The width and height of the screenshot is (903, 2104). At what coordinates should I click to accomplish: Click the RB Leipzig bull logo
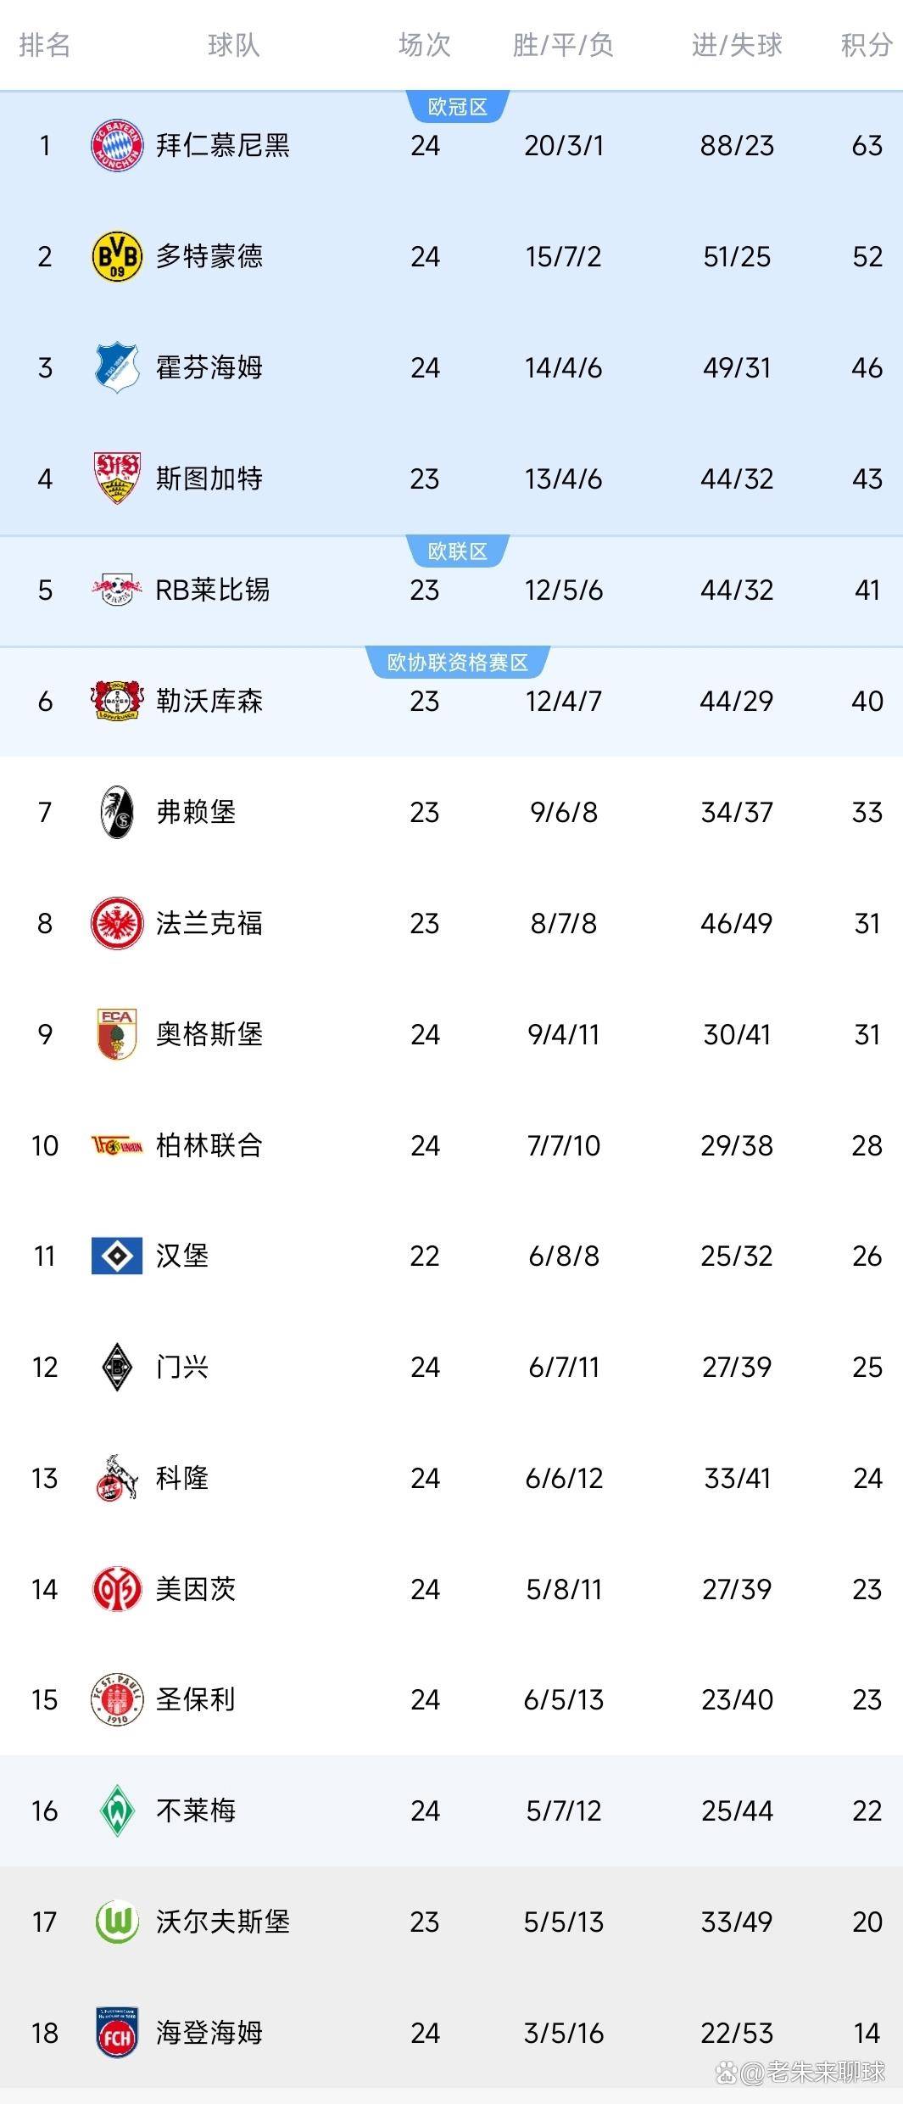coord(116,590)
